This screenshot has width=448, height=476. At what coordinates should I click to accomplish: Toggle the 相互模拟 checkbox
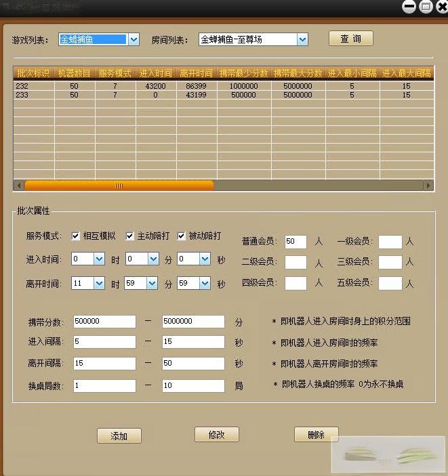pos(76,236)
